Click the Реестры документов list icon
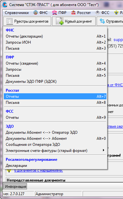The width and height of the screenshot is (123, 199). tap(10, 21)
